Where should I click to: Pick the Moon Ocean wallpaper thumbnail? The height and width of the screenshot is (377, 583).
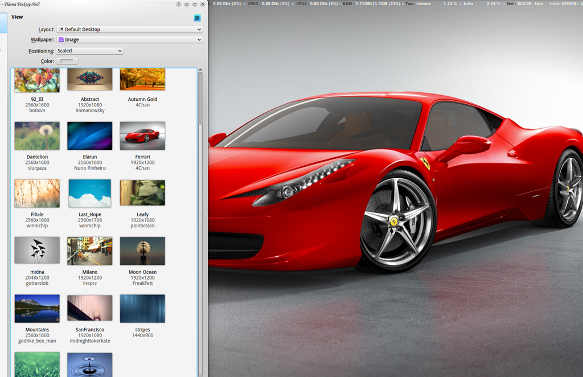pos(142,251)
